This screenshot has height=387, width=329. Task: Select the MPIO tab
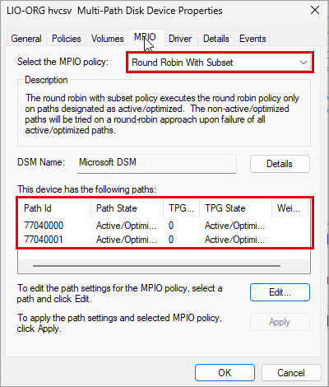146,37
